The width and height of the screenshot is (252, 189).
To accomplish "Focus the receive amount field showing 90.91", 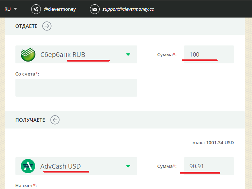I will point(209,166).
